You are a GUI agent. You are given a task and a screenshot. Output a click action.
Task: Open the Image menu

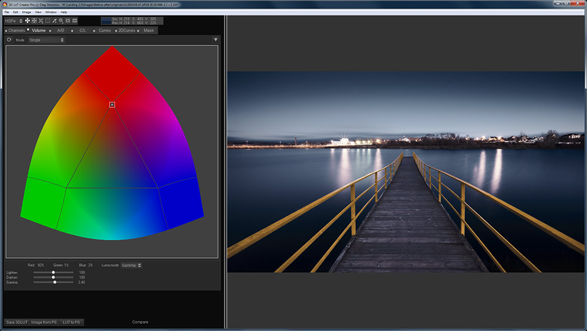26,12
